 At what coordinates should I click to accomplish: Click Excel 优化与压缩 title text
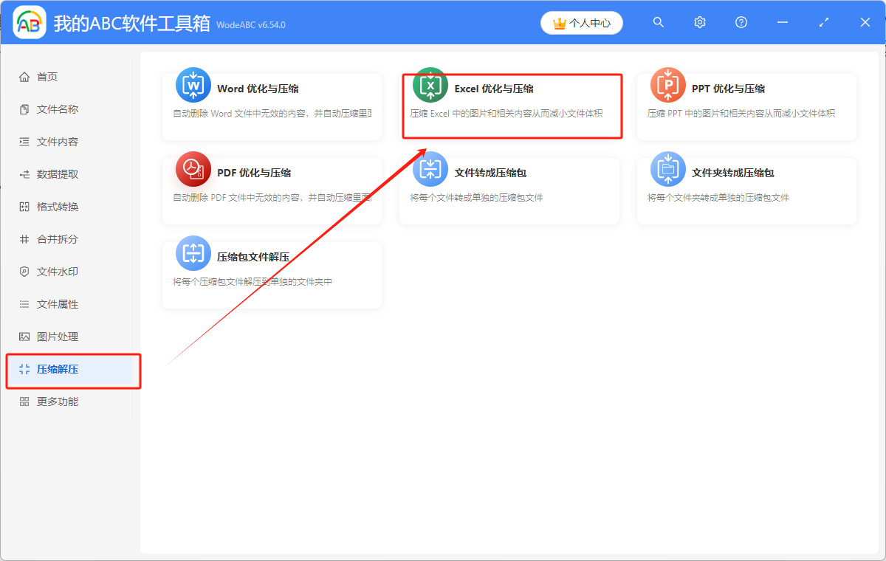coord(494,89)
